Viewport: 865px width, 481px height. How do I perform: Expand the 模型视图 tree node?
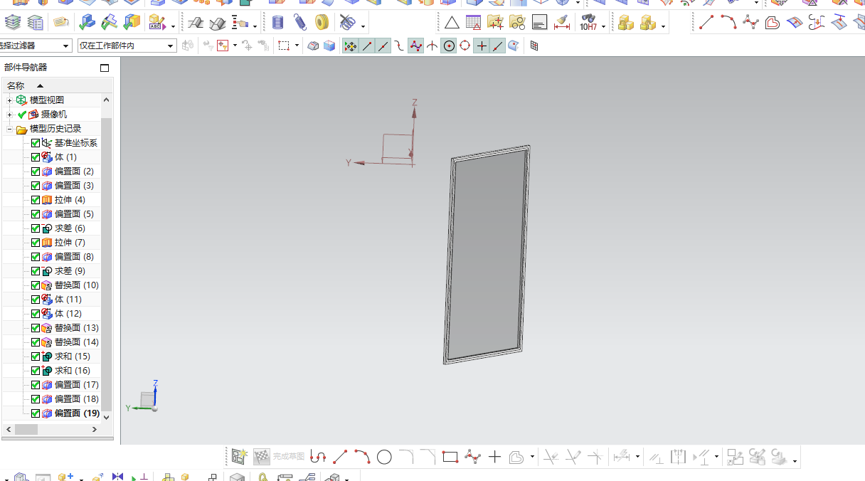click(x=10, y=100)
